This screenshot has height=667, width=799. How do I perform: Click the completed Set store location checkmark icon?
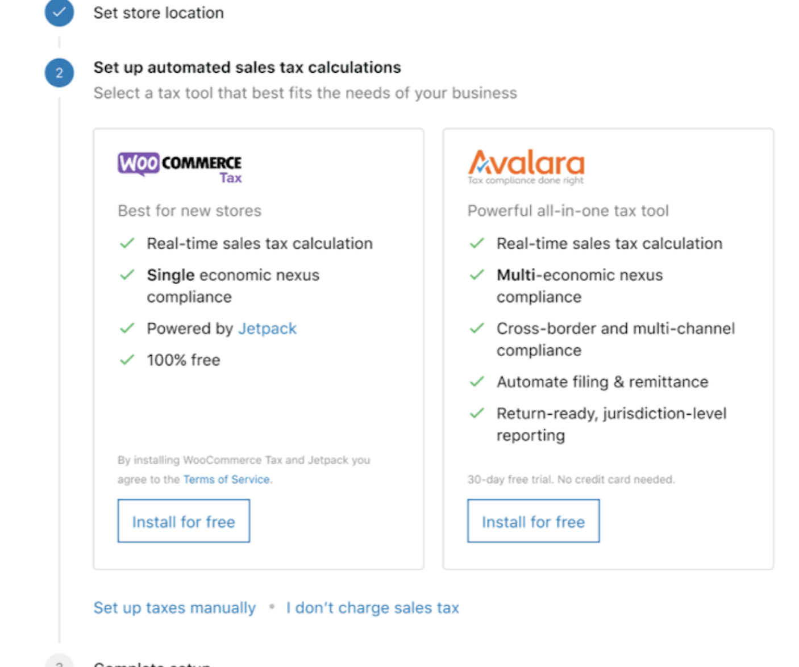[59, 12]
